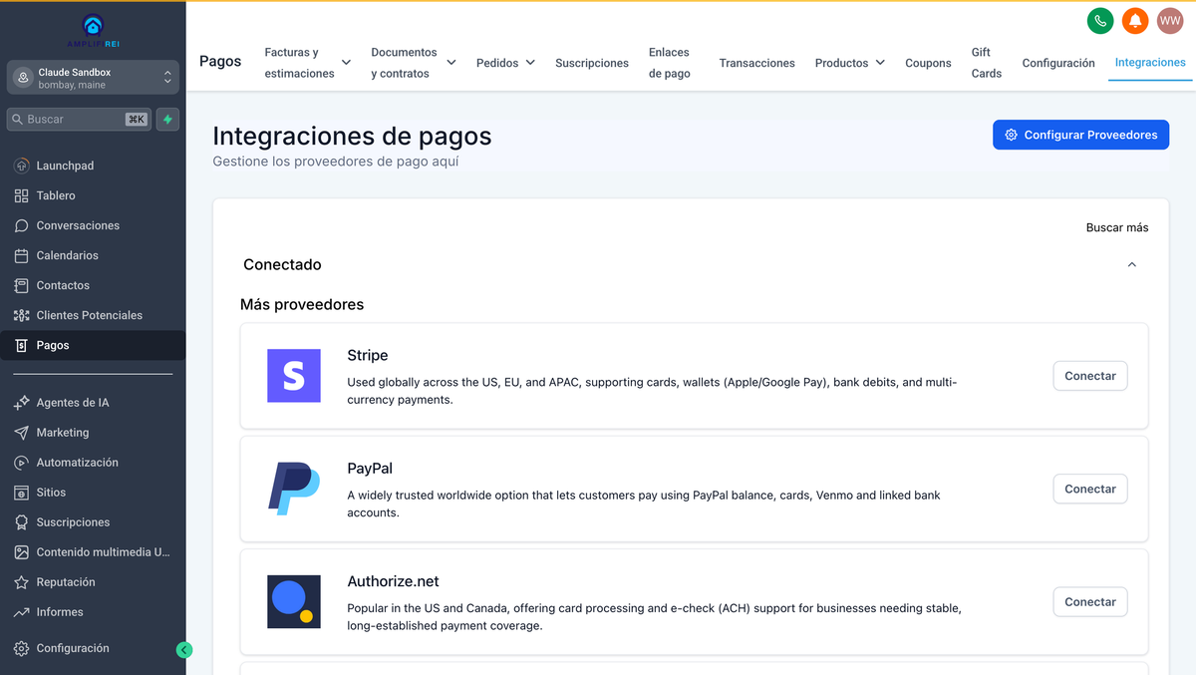This screenshot has height=675, width=1196.
Task: Click the Stripe logo
Action: point(294,376)
